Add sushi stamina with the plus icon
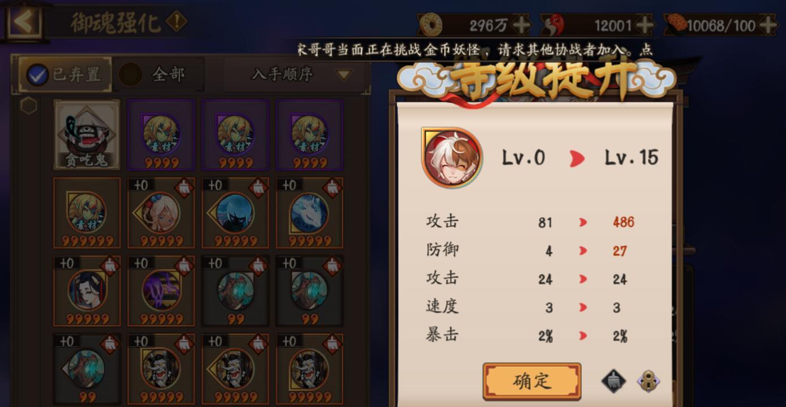The width and height of the screenshot is (786, 407). tap(768, 25)
